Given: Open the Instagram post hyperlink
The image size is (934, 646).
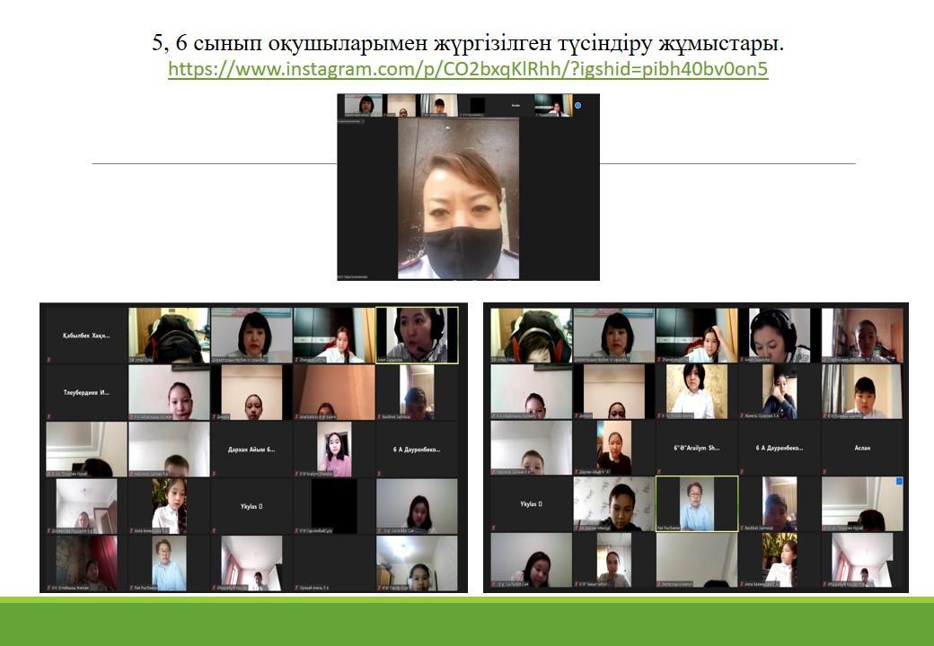Looking at the screenshot, I should [x=468, y=69].
